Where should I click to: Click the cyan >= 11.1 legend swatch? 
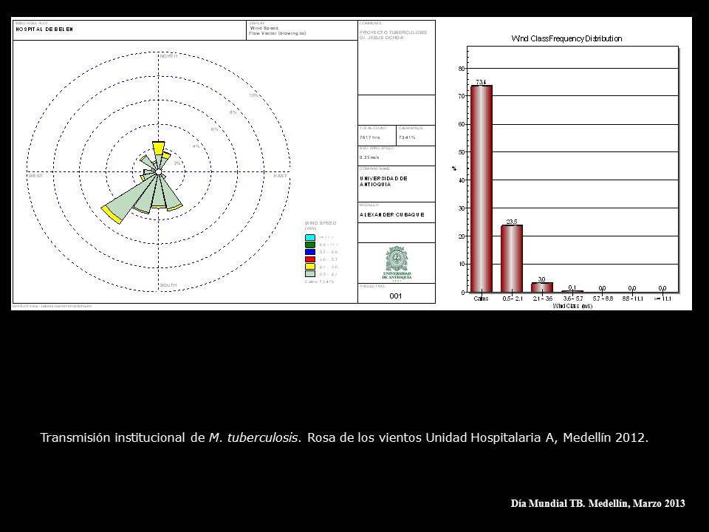click(309, 237)
